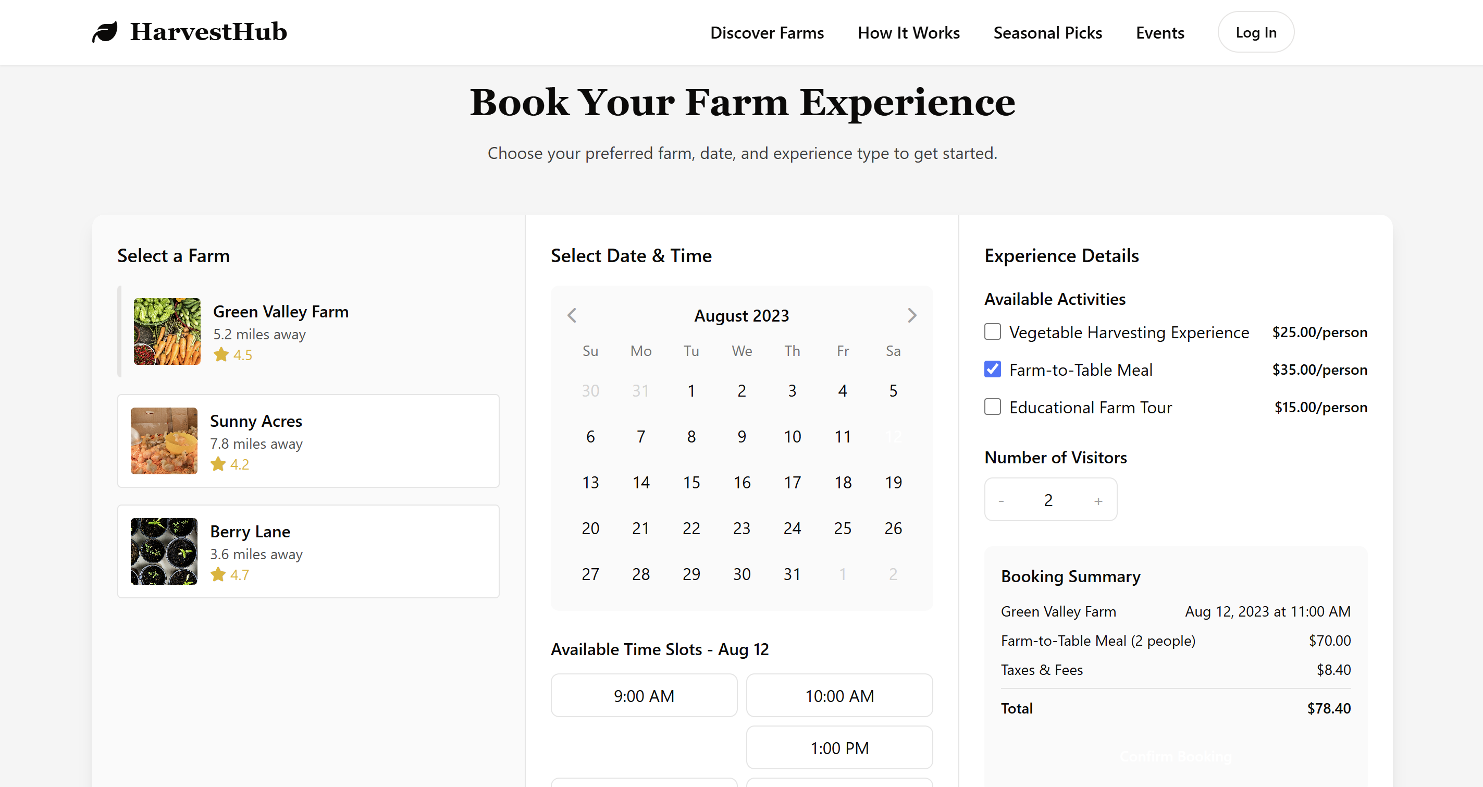Click the Log In button
The height and width of the screenshot is (787, 1483).
[x=1256, y=33]
